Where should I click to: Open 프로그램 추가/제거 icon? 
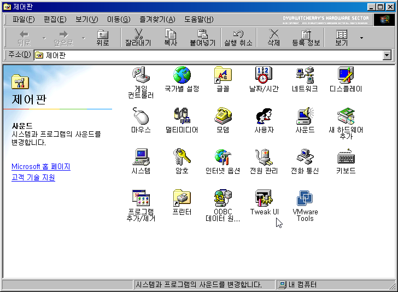click(x=141, y=198)
